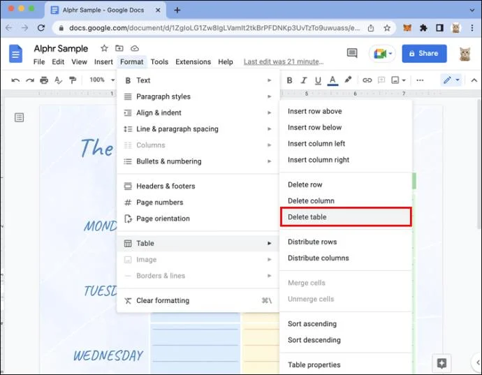Expand the Align & indent submenu
482x375 pixels.
pyautogui.click(x=198, y=113)
